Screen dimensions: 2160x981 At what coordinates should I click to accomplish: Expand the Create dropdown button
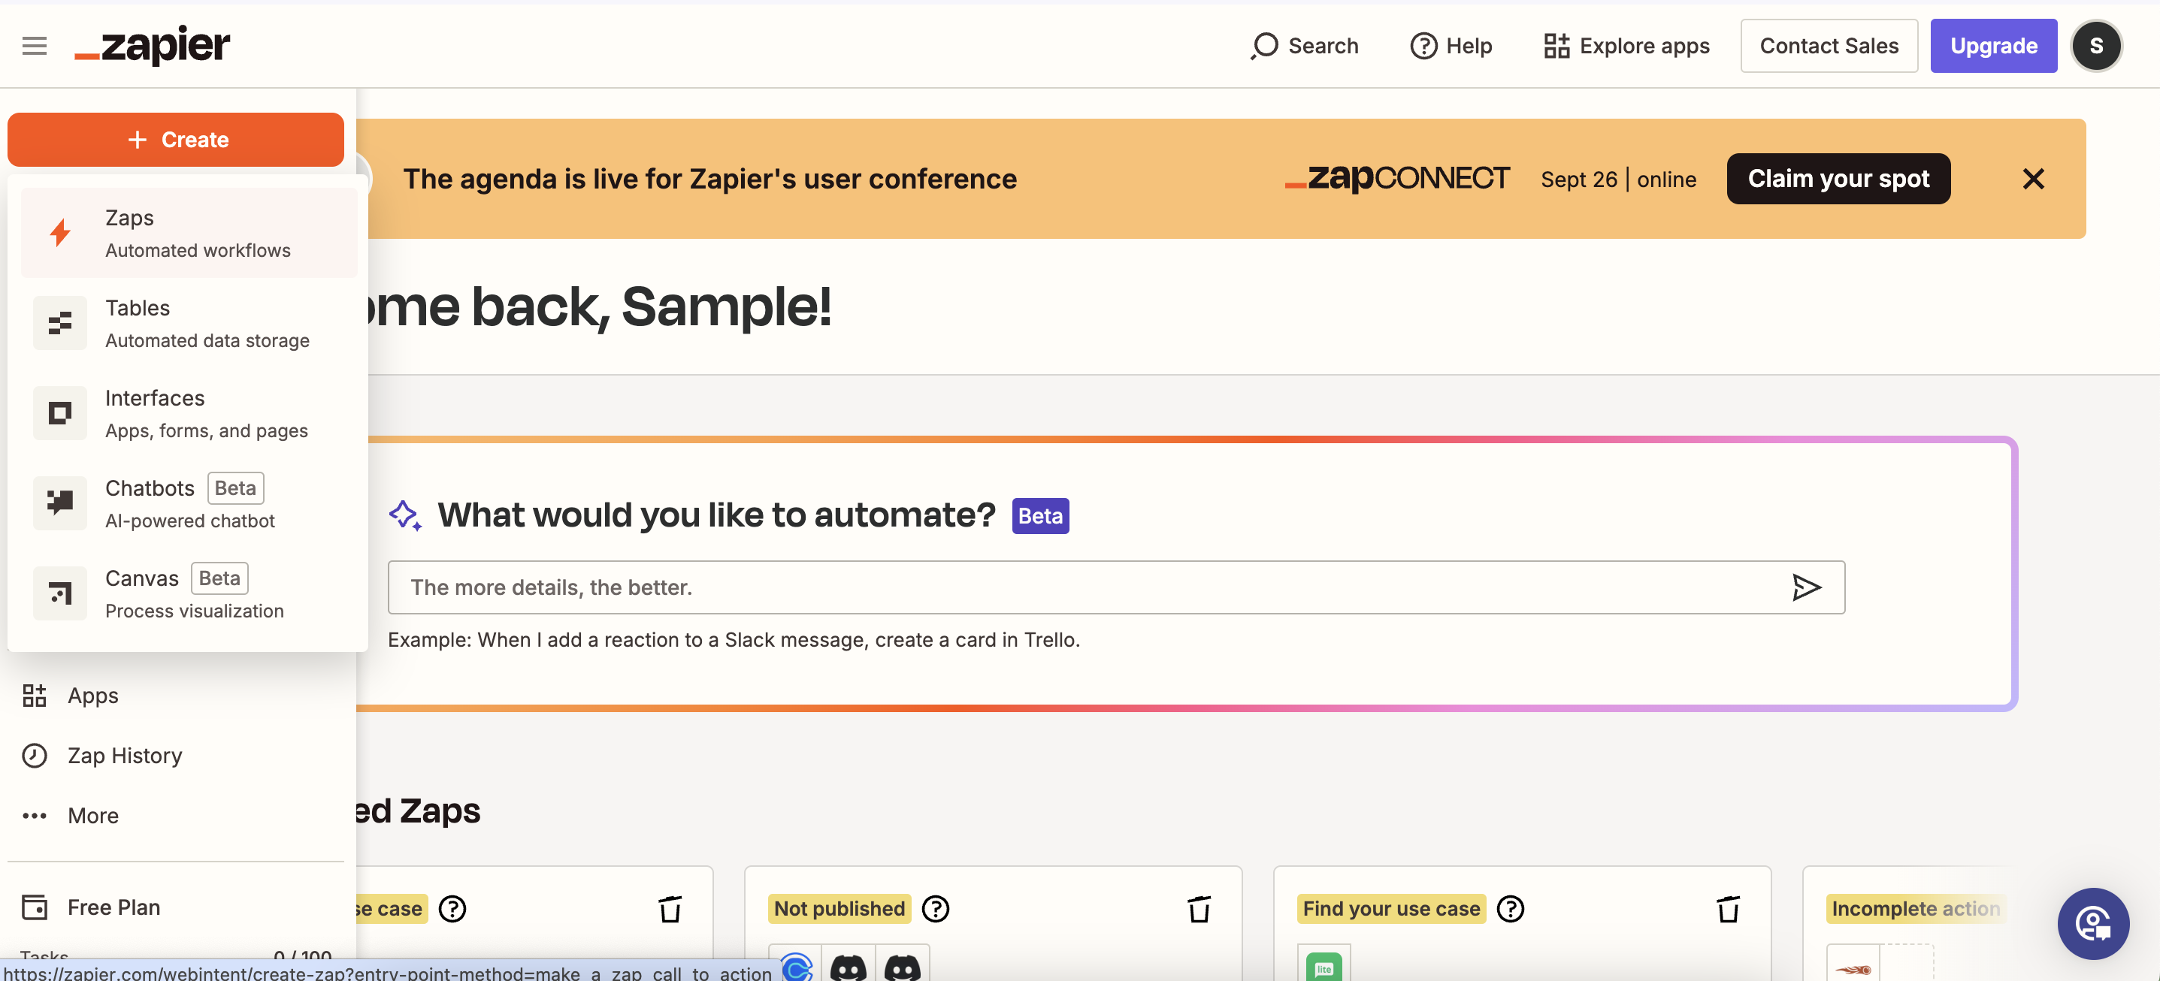click(x=176, y=140)
